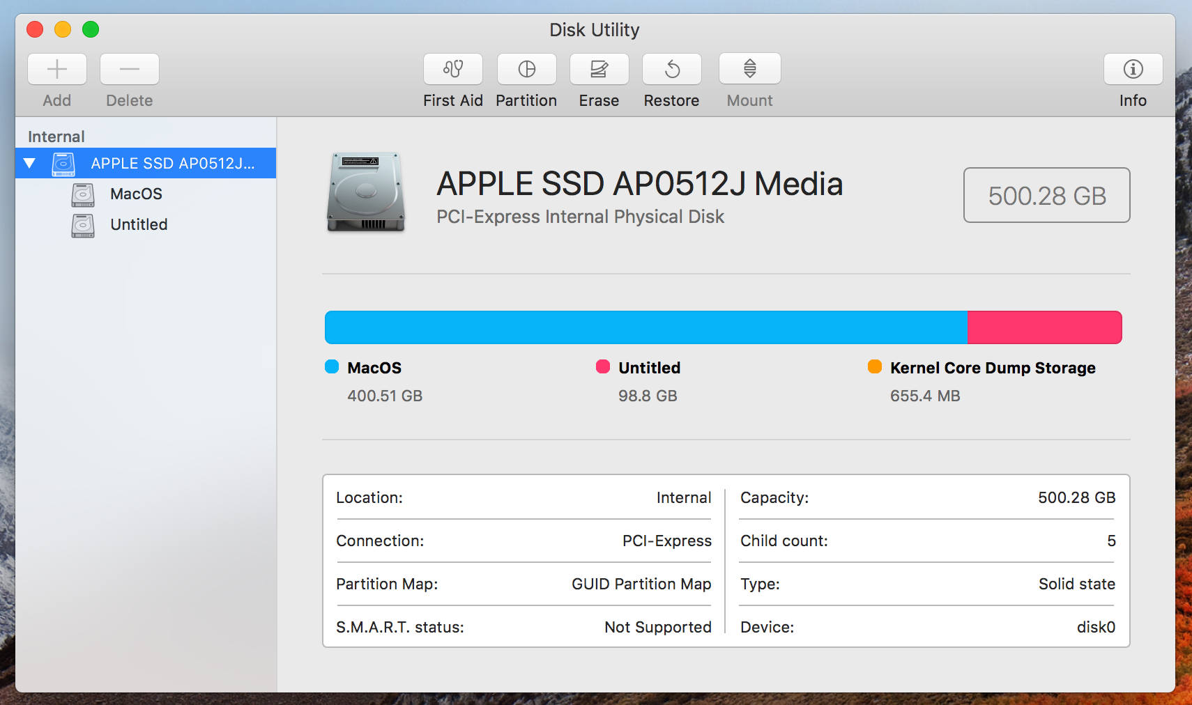
Task: Click the Delete volume minus icon
Action: (130, 69)
